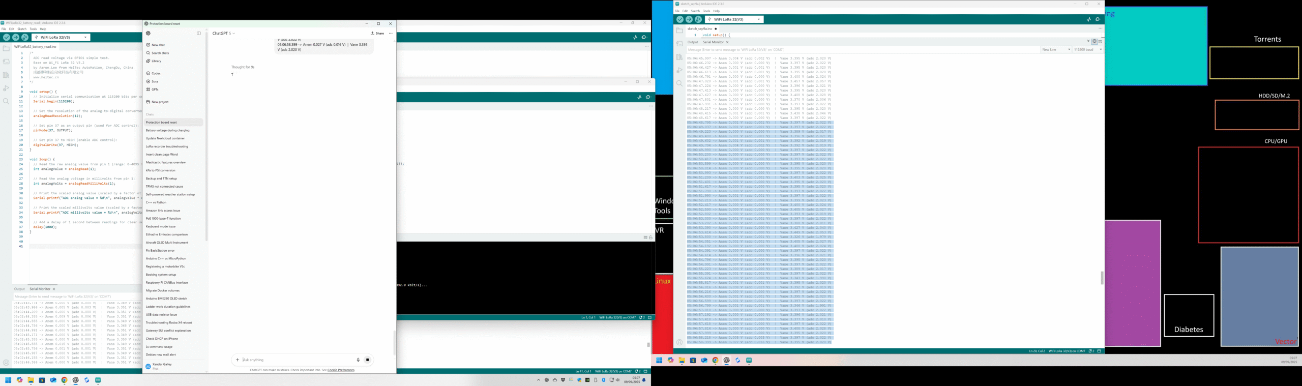The height and width of the screenshot is (386, 1302).
Task: Open Serial Plotter in sketch_sep9a window
Action: click(x=1088, y=19)
